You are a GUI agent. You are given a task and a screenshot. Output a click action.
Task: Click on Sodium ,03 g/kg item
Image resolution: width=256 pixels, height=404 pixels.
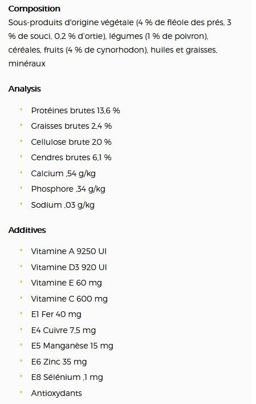(x=63, y=205)
